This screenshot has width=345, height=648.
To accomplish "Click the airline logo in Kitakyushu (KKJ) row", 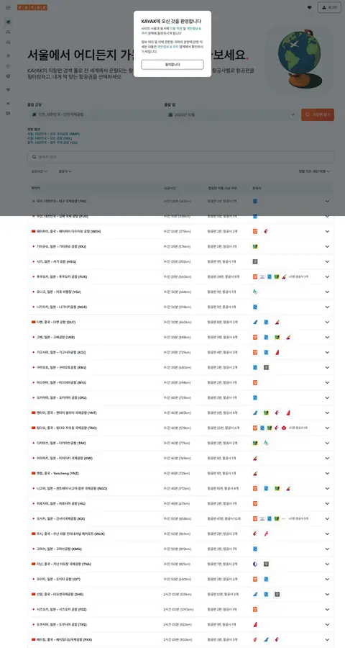I will tap(255, 247).
